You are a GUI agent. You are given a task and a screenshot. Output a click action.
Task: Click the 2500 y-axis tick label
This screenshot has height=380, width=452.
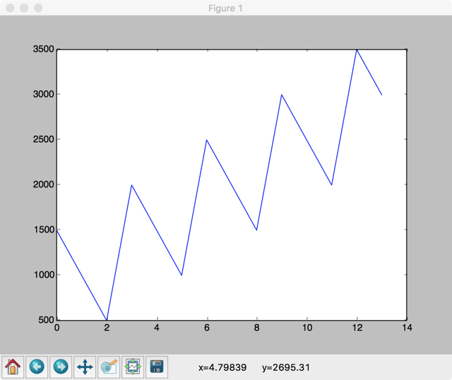tap(44, 140)
